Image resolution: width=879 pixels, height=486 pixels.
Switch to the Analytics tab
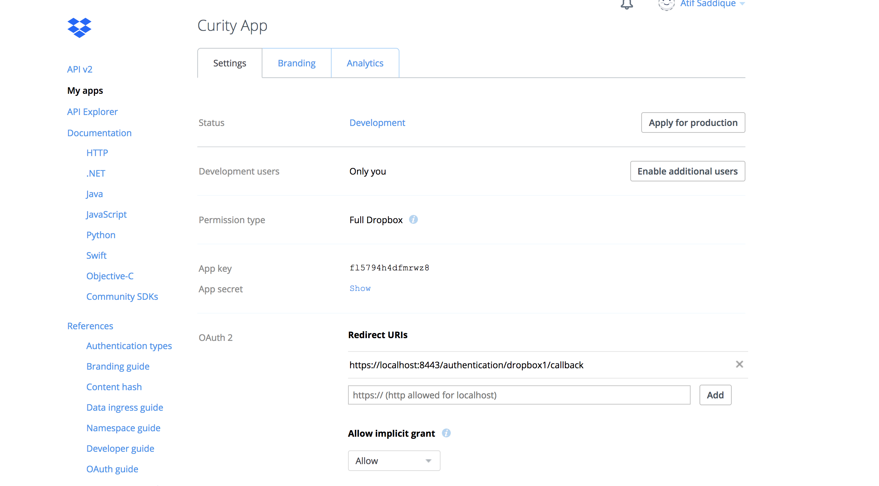click(365, 63)
